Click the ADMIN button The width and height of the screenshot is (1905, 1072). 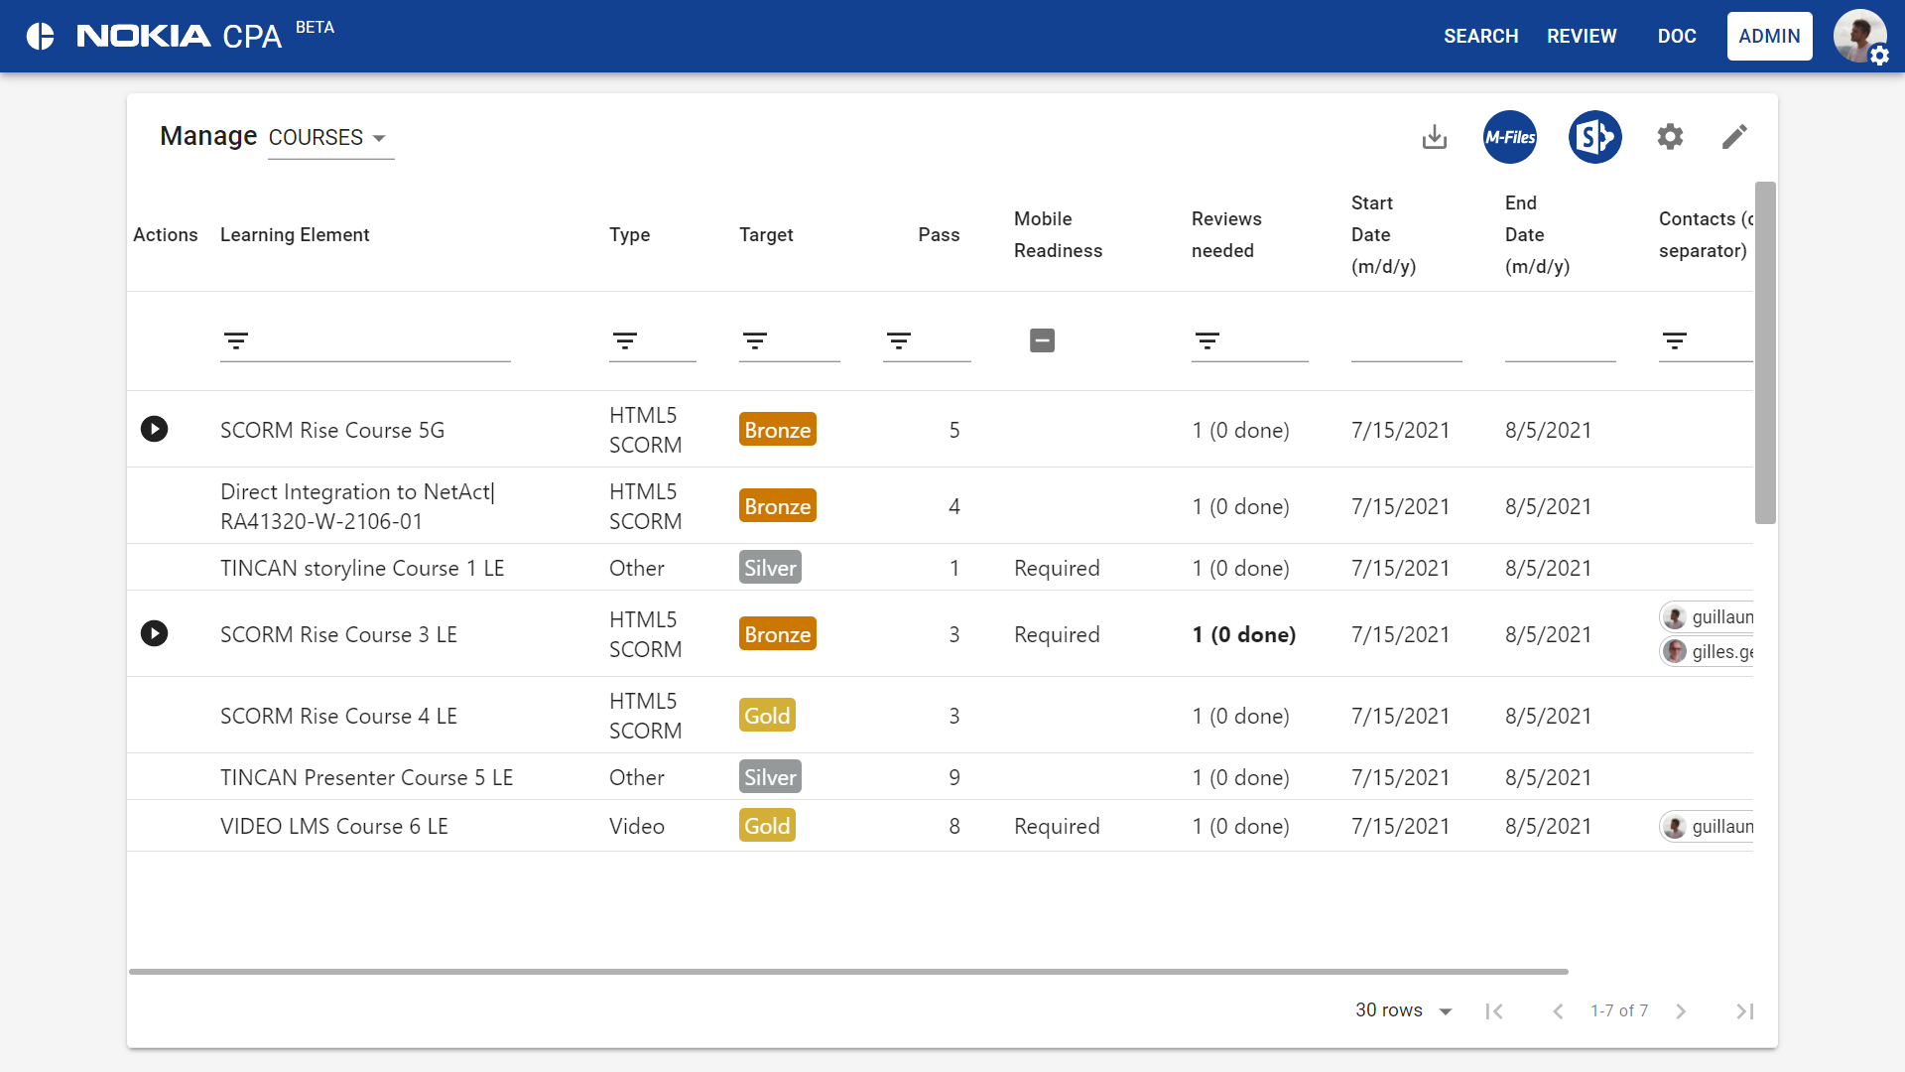click(1769, 37)
